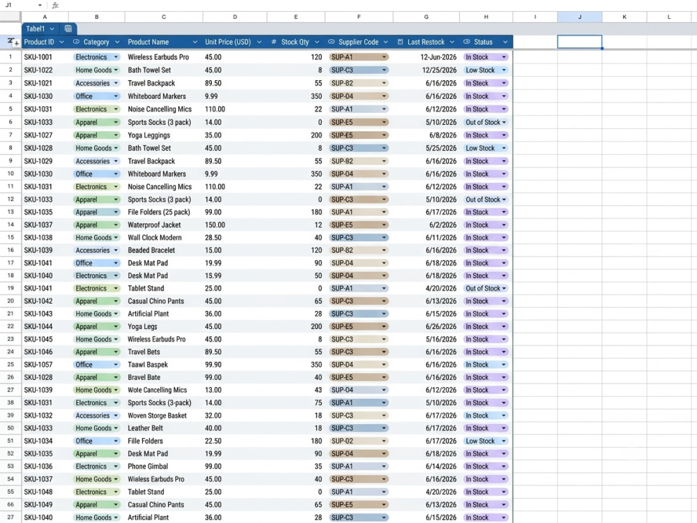This screenshot has height=523, width=697.
Task: Click the Product Name header cell
Action: 164,42
